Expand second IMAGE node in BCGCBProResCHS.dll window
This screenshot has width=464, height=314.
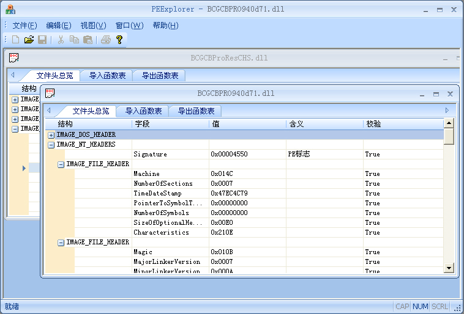15,109
